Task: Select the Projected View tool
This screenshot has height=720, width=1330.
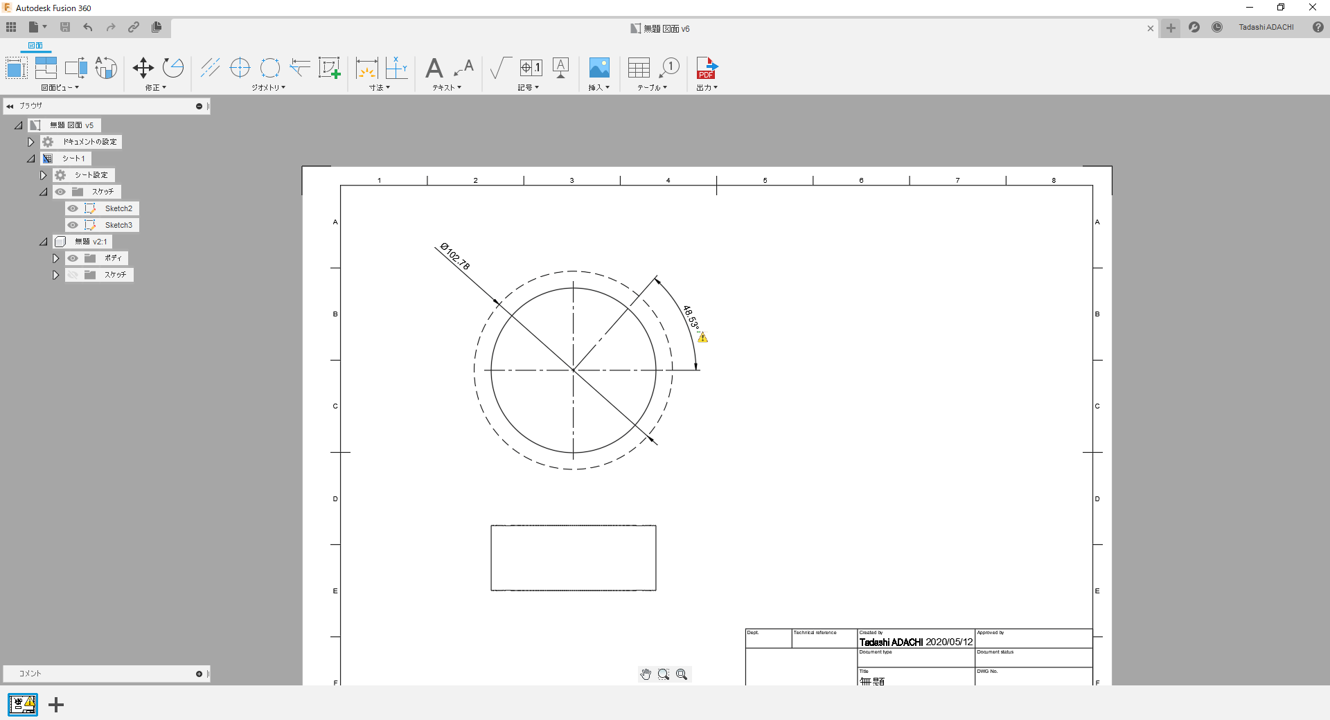Action: [46, 68]
